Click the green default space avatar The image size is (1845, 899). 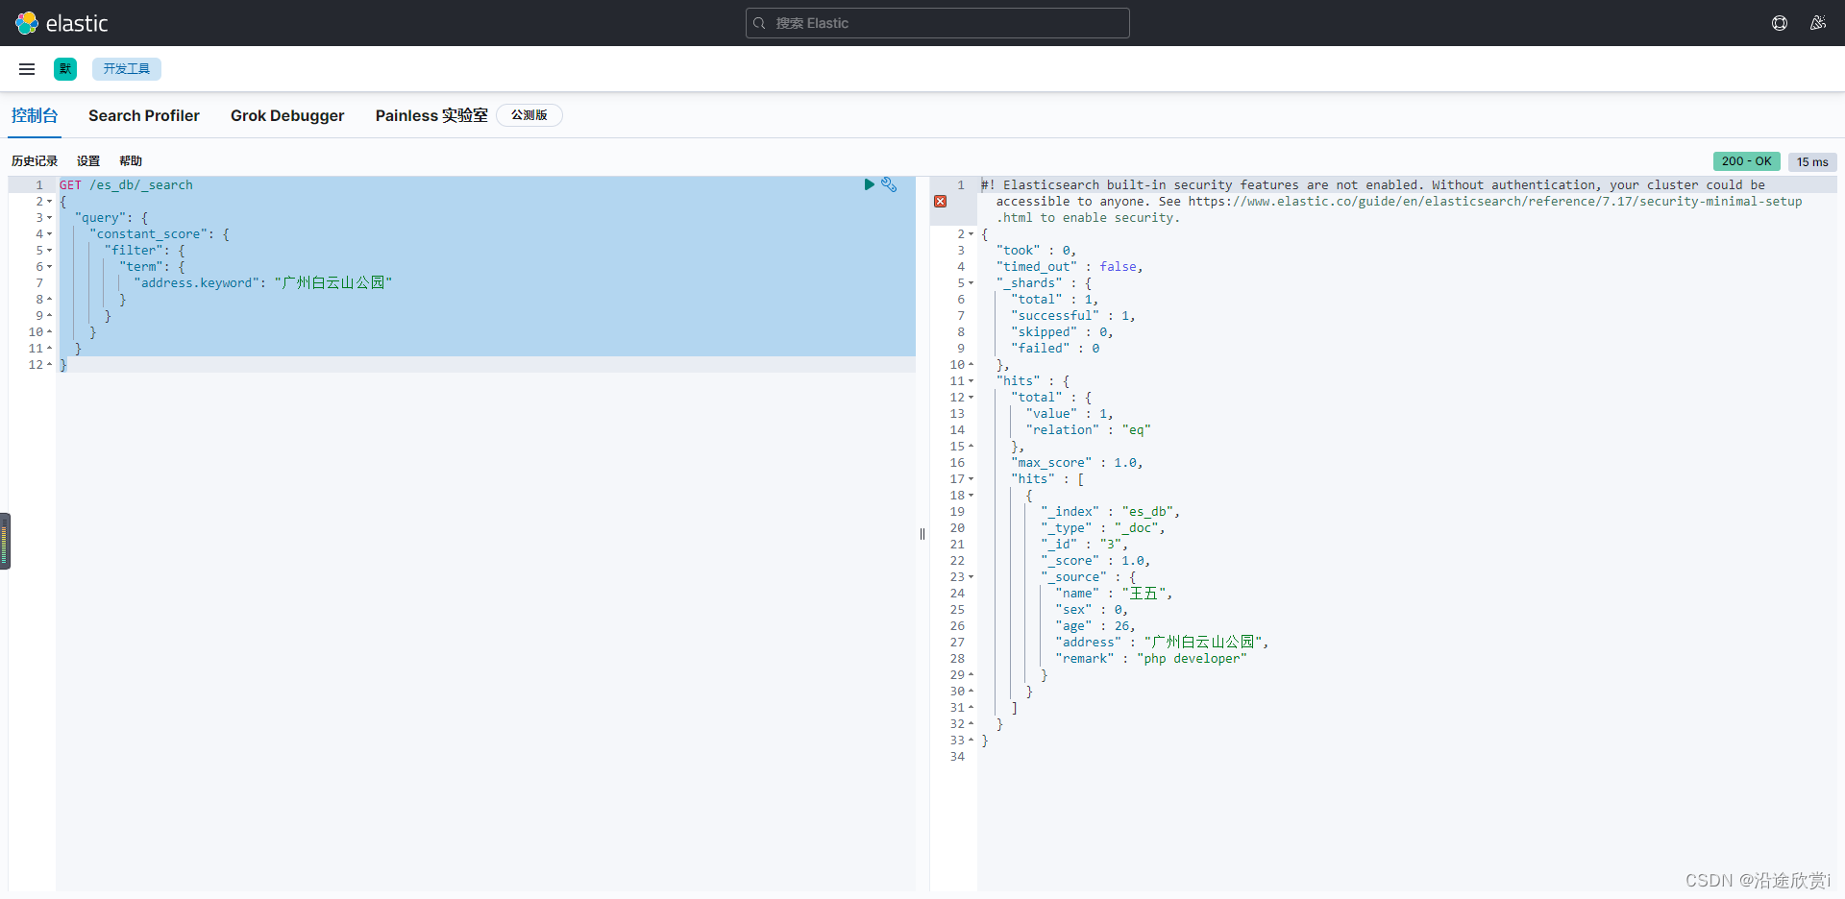point(65,69)
